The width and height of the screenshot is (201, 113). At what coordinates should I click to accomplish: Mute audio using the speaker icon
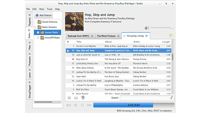[146, 28]
